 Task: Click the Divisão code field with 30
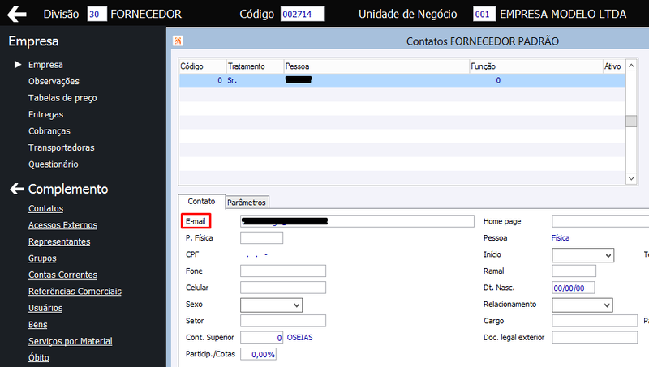[97, 14]
